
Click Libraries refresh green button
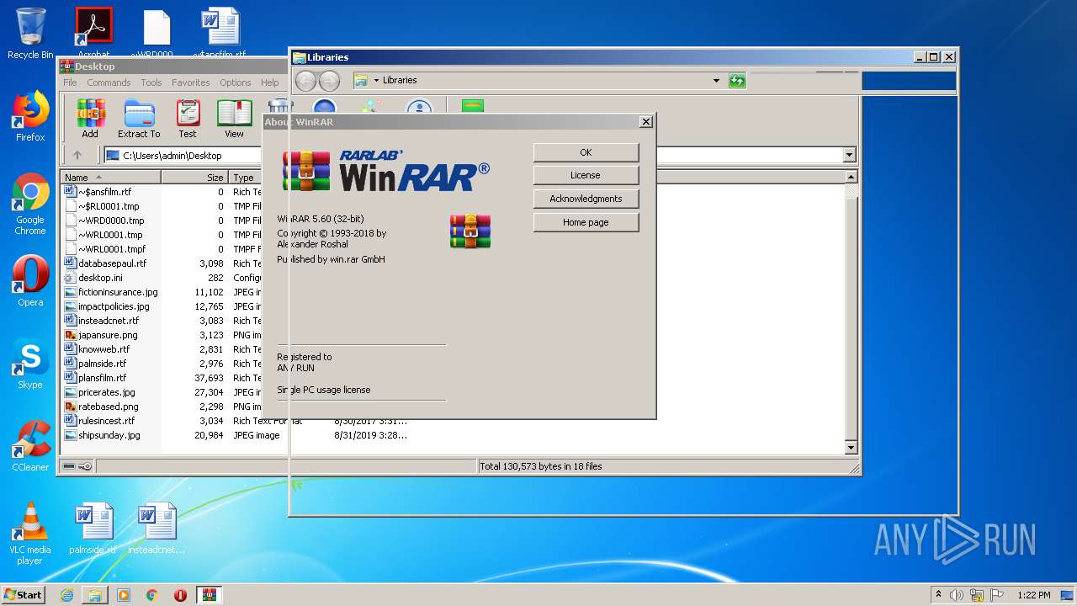(x=737, y=81)
